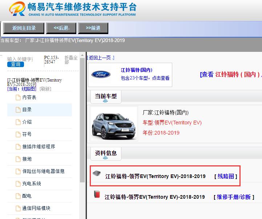The width and height of the screenshot is (262, 219).
Task: Open the 通信网络模块 tree item
Action: pyautogui.click(x=36, y=208)
